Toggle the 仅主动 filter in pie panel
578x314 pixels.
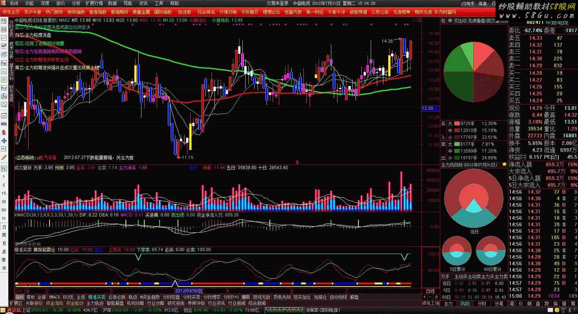(460, 21)
